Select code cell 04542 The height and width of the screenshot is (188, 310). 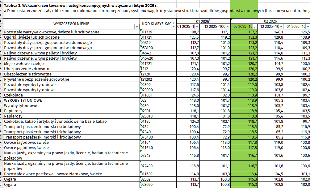(158, 53)
